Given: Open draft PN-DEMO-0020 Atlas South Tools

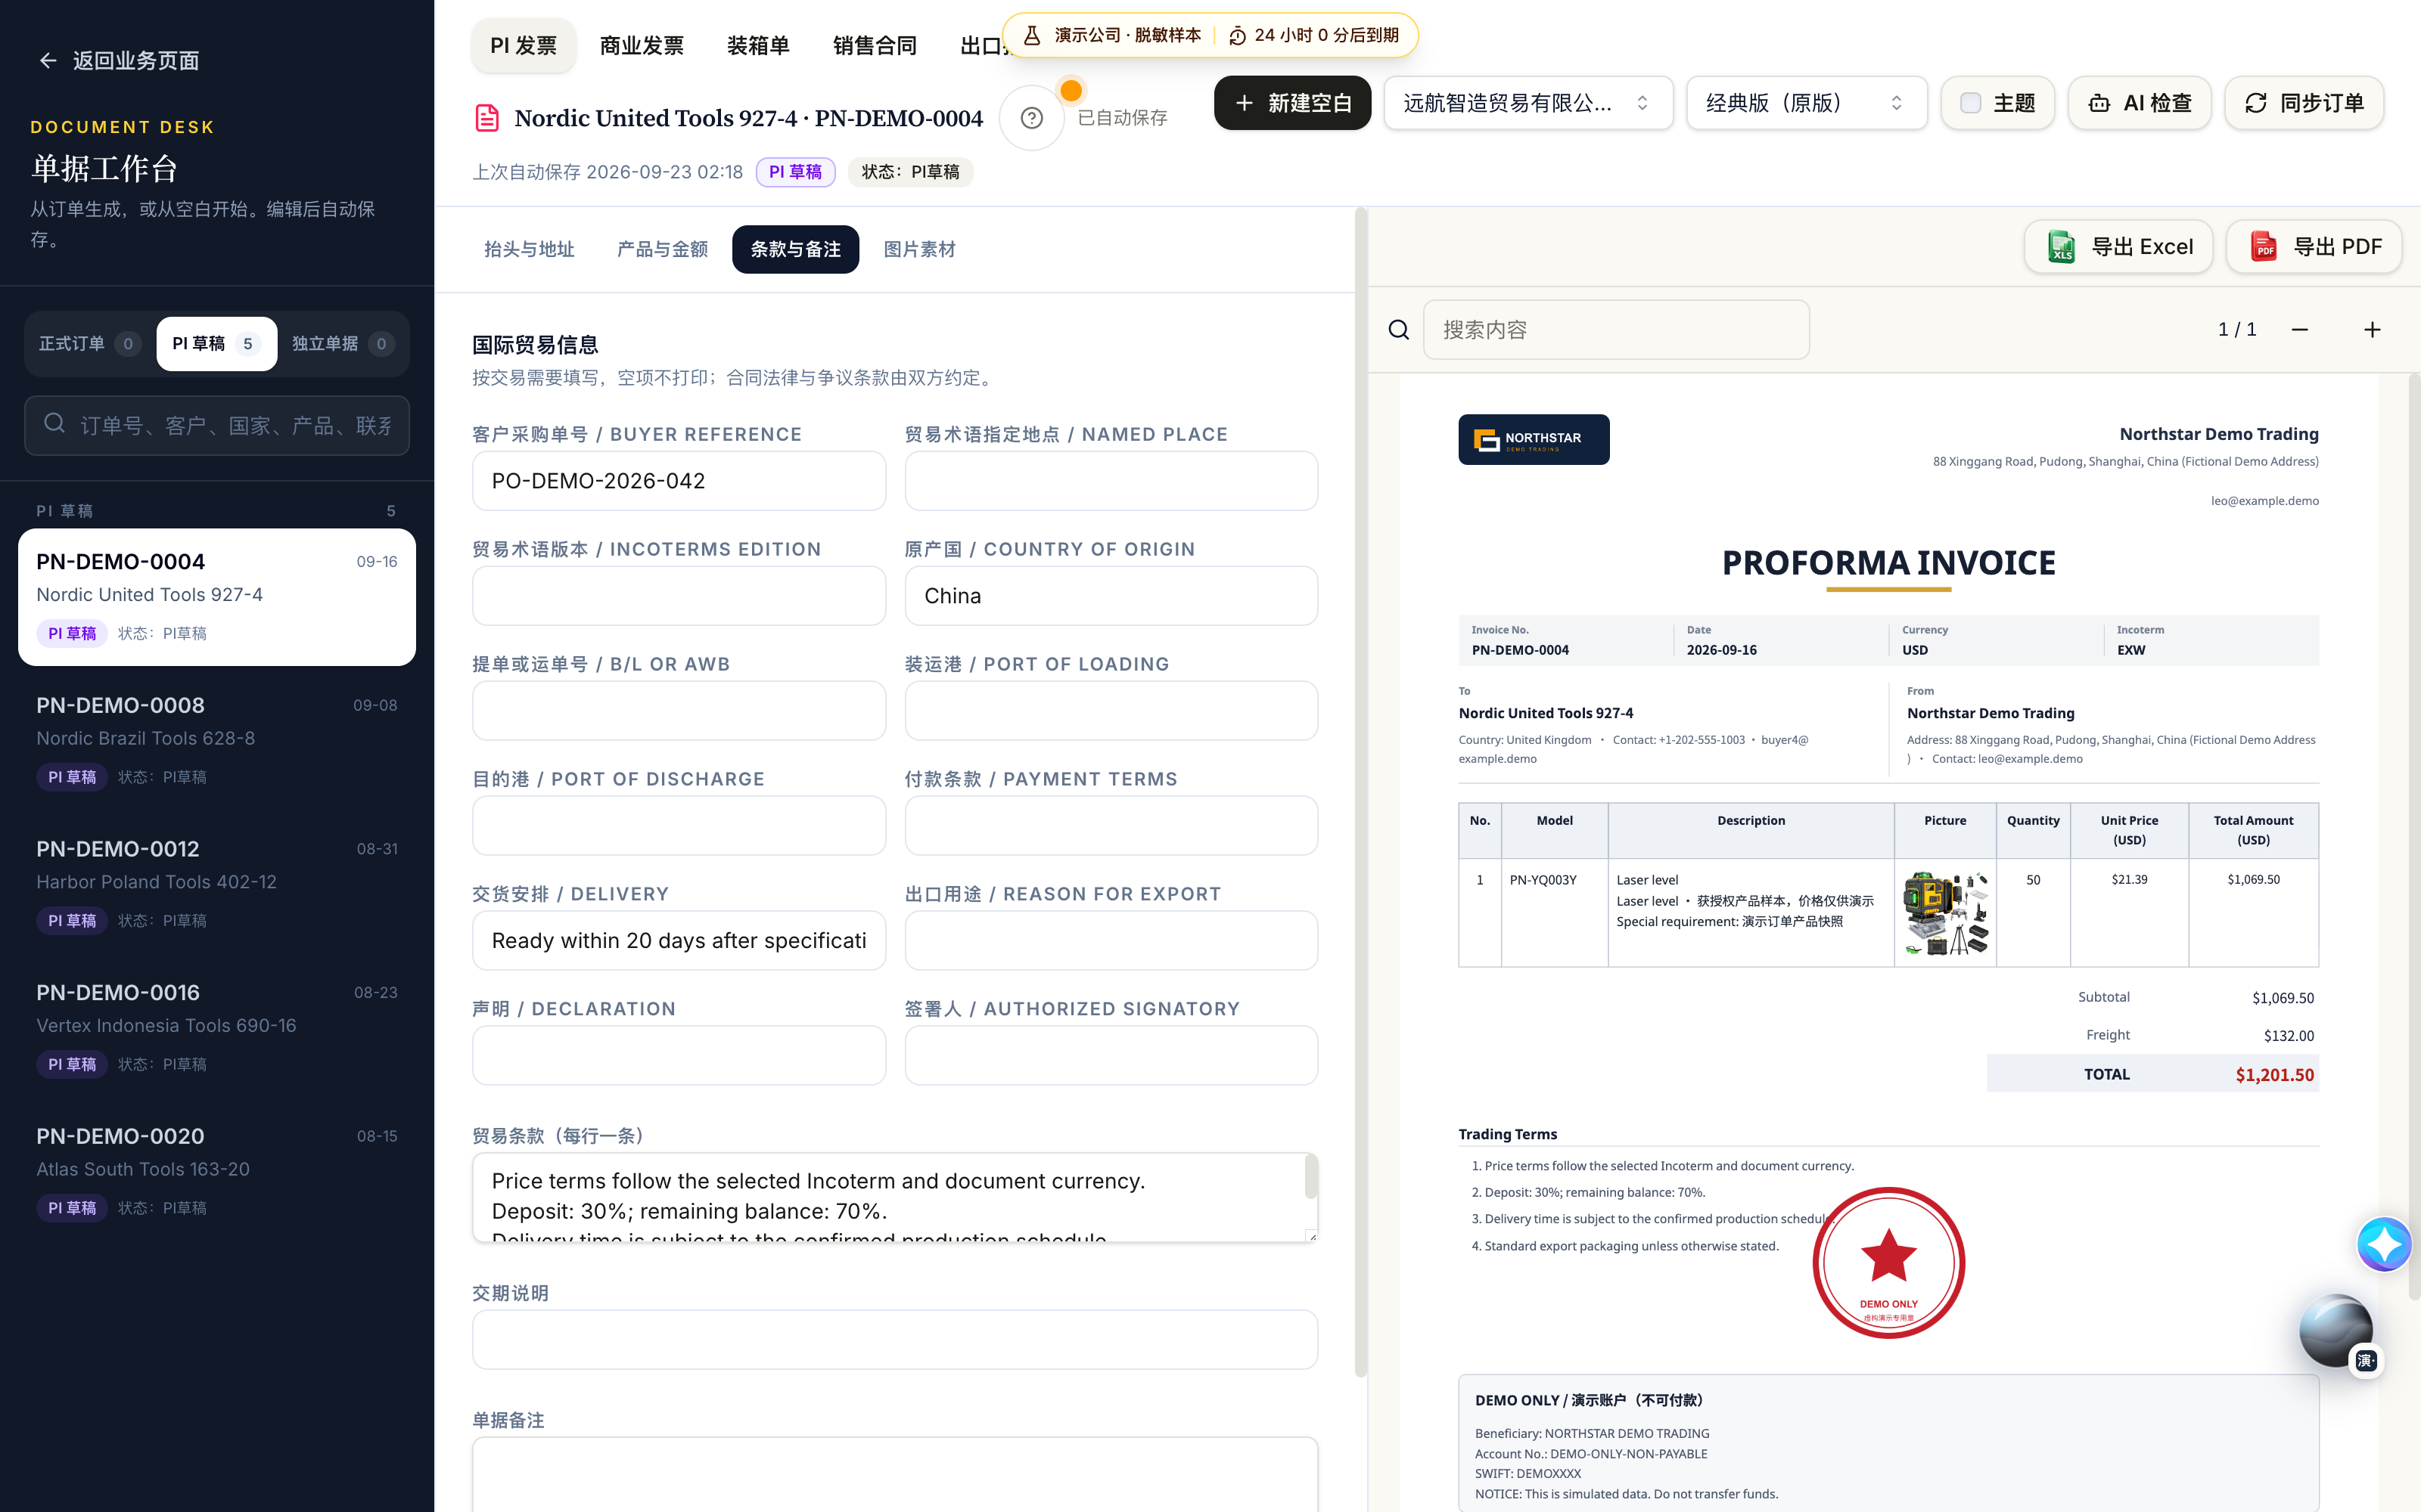Looking at the screenshot, I should [217, 1171].
